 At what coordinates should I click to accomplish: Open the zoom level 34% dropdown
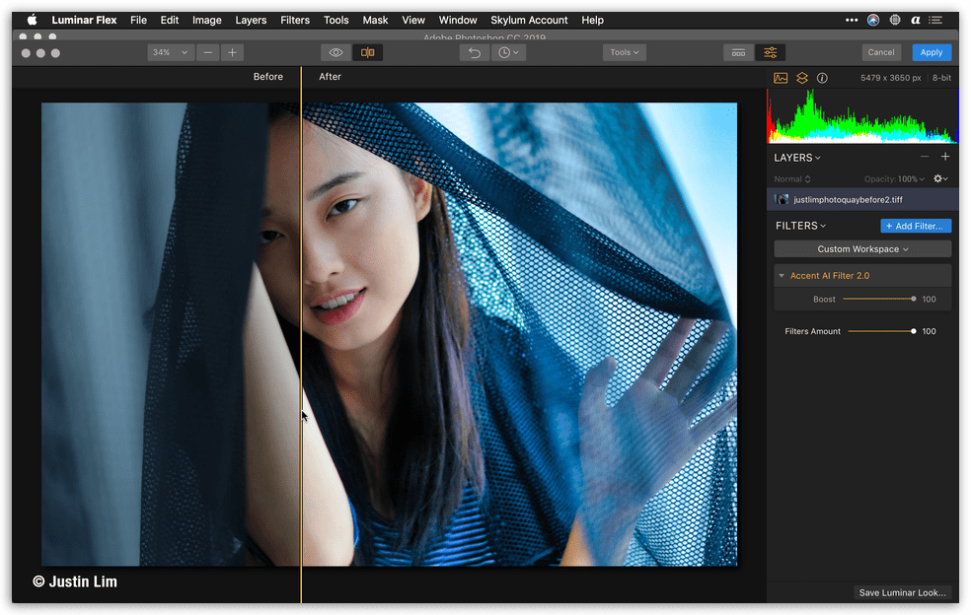[170, 52]
